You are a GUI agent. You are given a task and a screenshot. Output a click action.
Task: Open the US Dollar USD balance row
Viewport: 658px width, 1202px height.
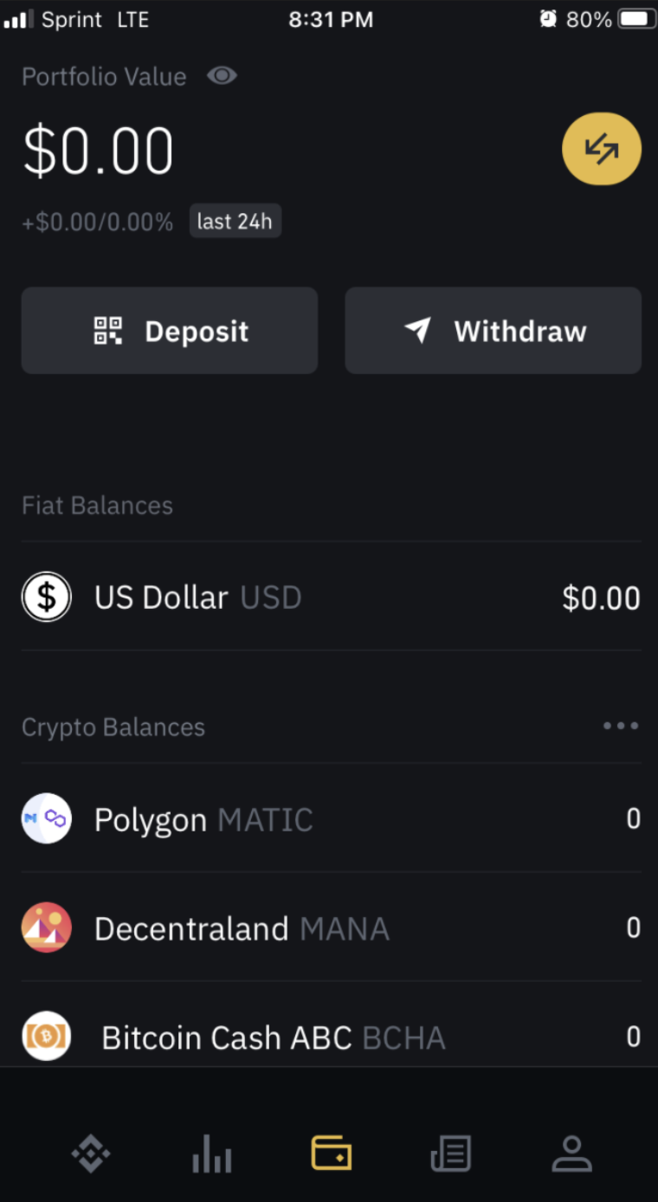click(332, 597)
